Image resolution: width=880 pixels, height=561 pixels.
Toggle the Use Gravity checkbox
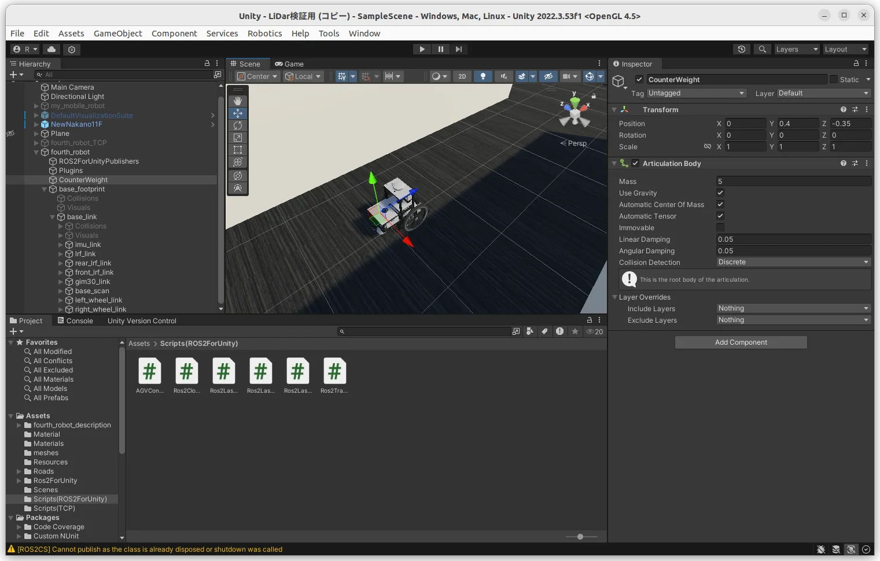(x=720, y=193)
